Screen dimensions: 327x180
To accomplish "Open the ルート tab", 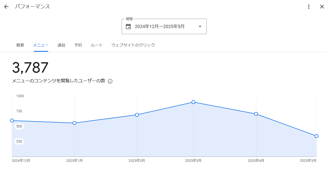I will [97, 45].
